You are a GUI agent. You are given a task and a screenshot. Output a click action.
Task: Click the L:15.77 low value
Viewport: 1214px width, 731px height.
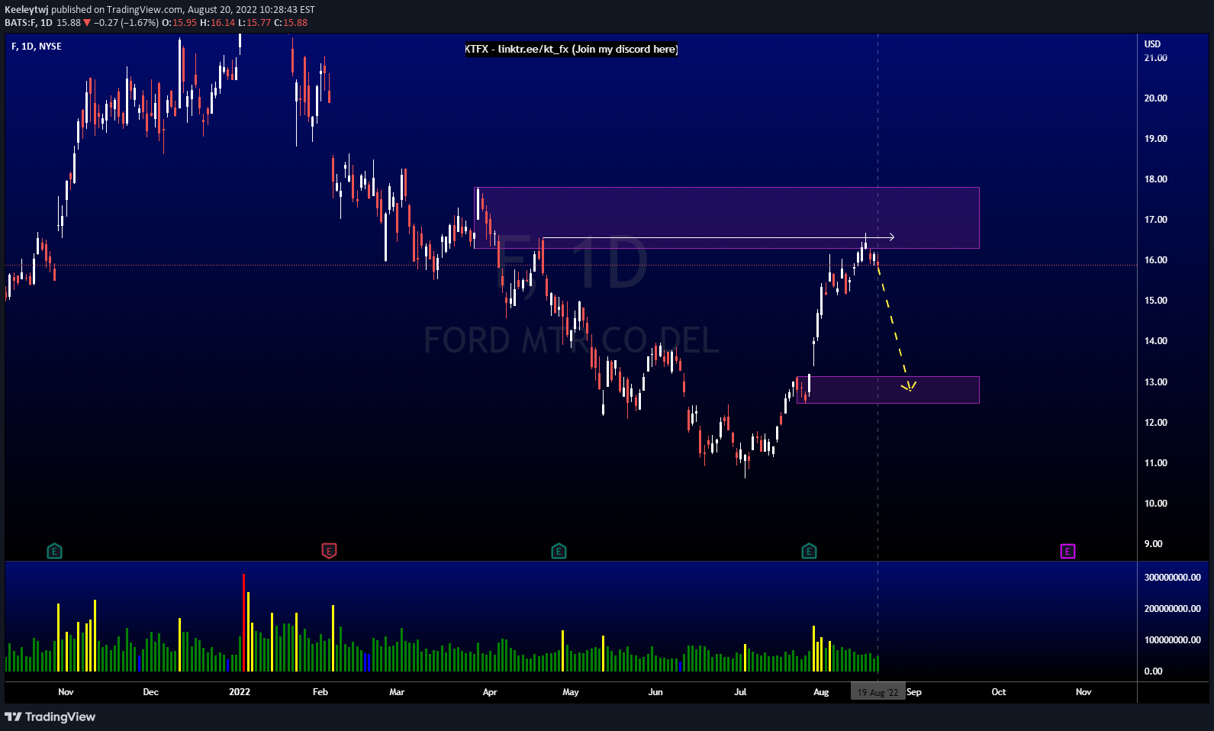(255, 23)
